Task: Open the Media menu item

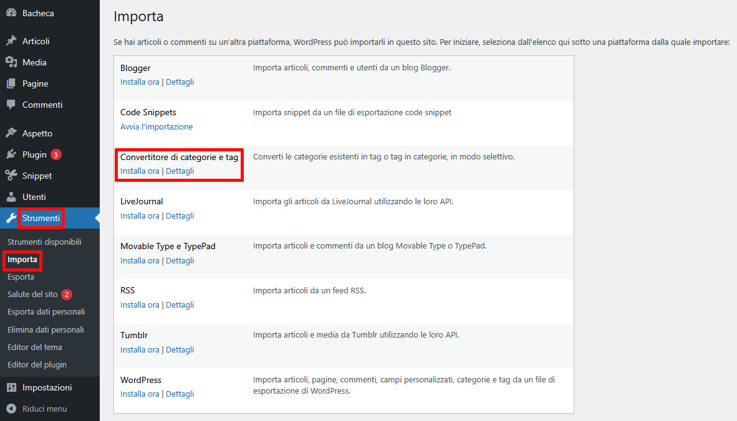Action: point(34,62)
